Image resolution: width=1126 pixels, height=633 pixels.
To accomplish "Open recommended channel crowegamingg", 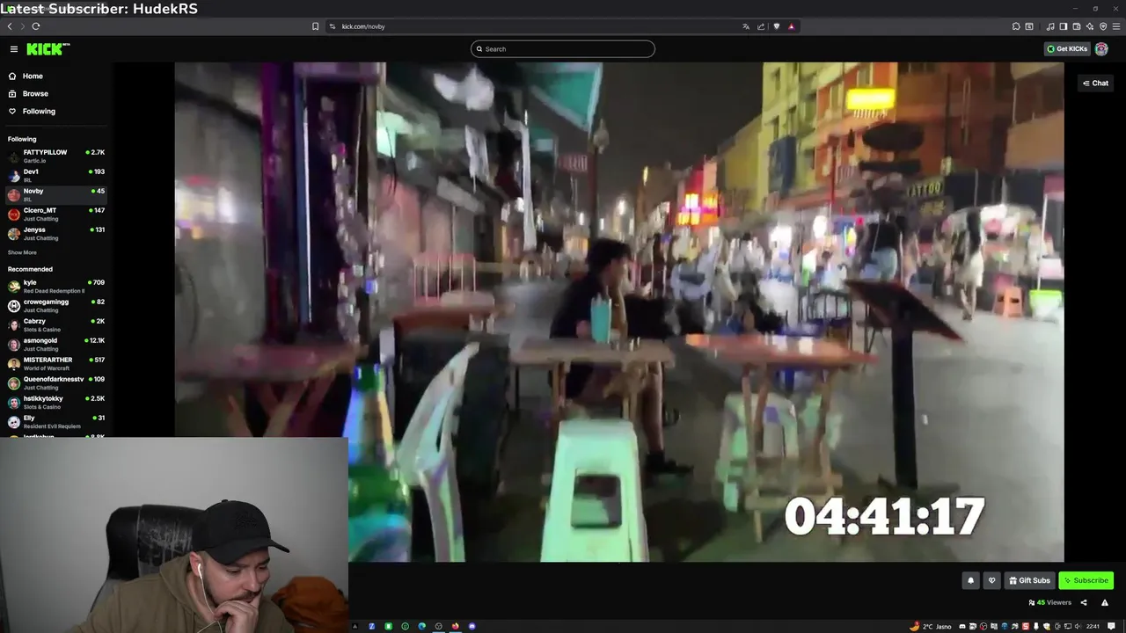I will click(x=56, y=305).
